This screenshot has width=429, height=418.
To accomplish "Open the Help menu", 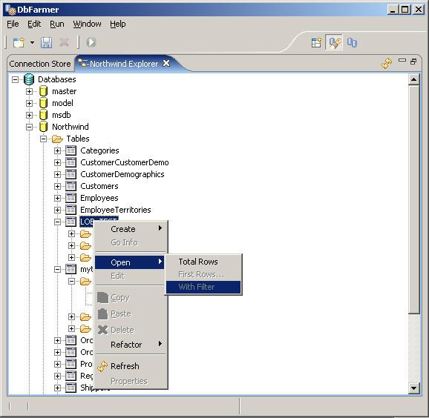I will (x=118, y=24).
